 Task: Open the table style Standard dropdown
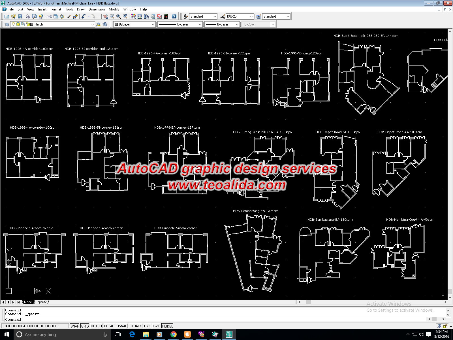pyautogui.click(x=288, y=16)
